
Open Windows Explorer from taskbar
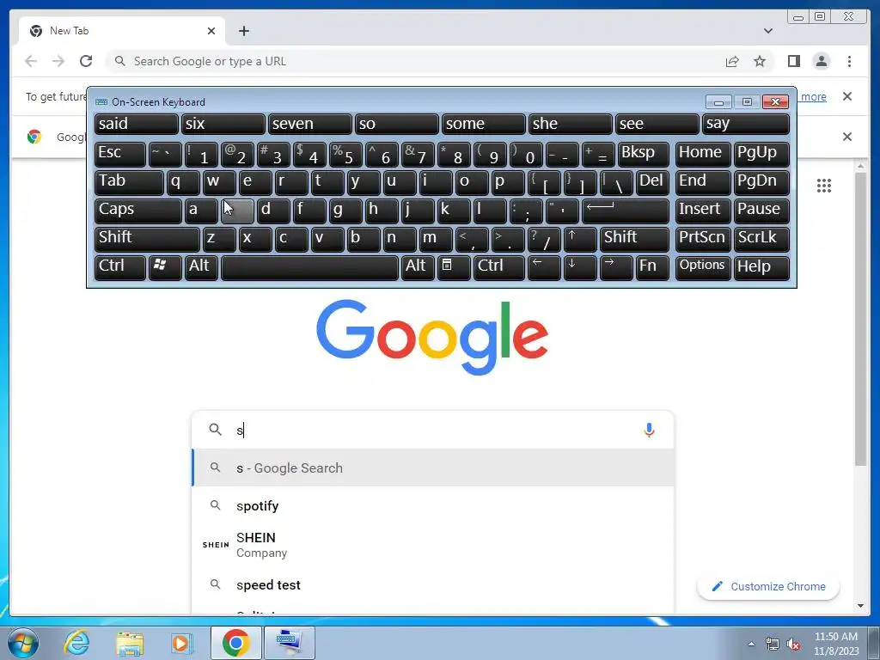point(130,643)
